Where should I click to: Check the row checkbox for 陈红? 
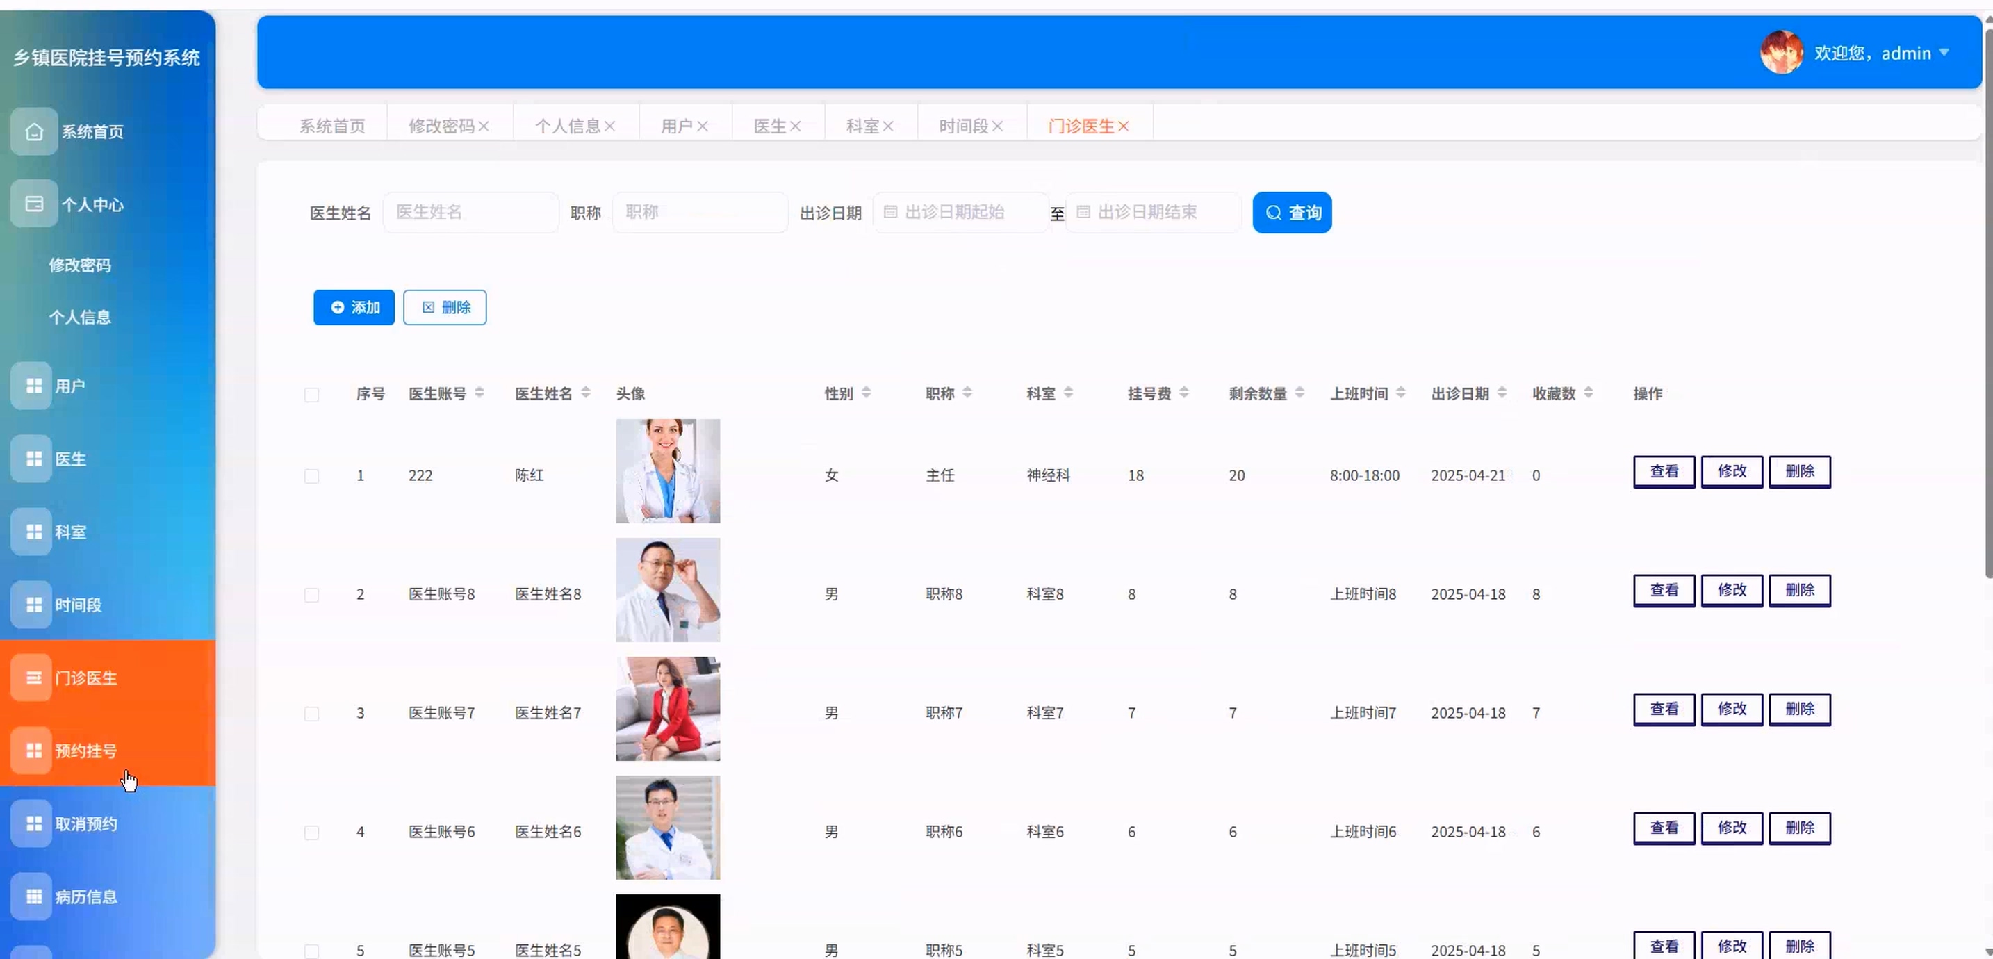click(311, 476)
